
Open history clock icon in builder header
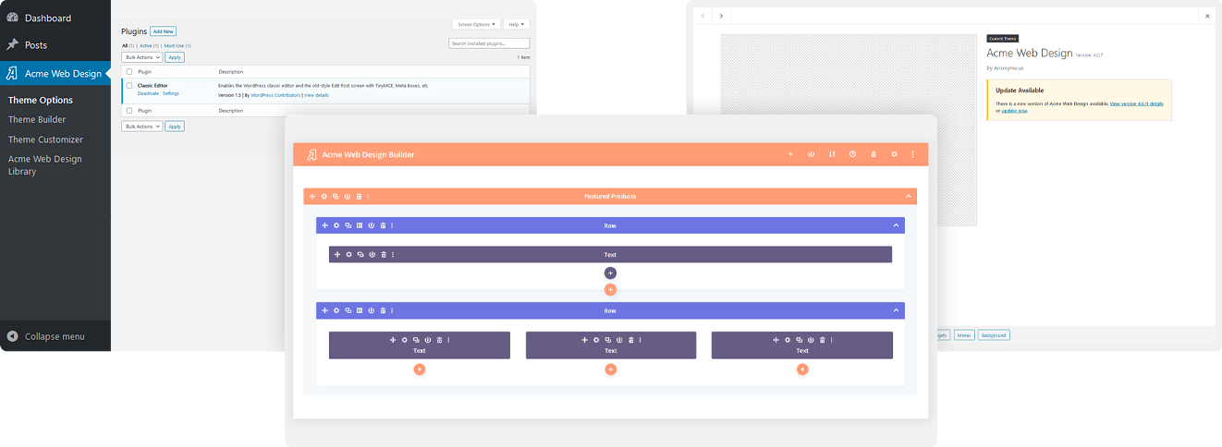coord(852,154)
